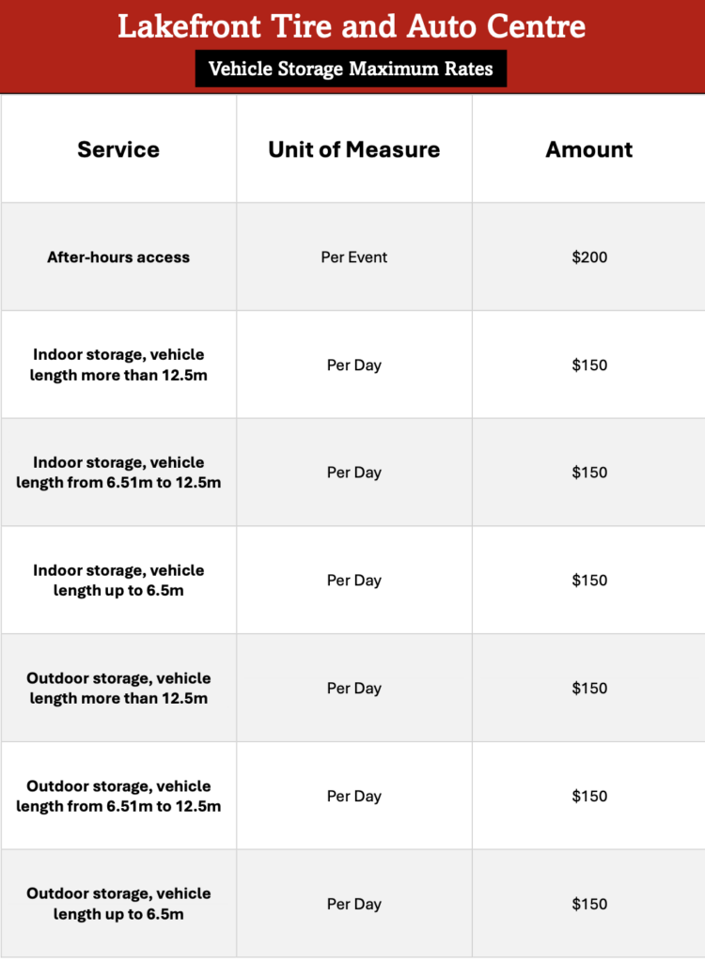Image resolution: width=705 pixels, height=962 pixels.
Task: Select Outdoor storage more than 12.5m label
Action: (118, 688)
